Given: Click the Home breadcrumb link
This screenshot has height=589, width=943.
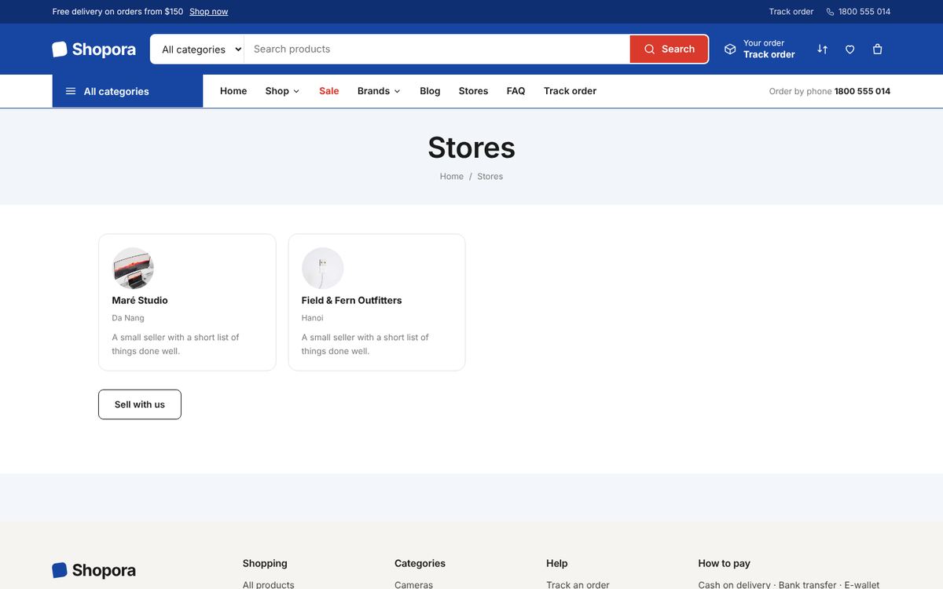Looking at the screenshot, I should (452, 176).
